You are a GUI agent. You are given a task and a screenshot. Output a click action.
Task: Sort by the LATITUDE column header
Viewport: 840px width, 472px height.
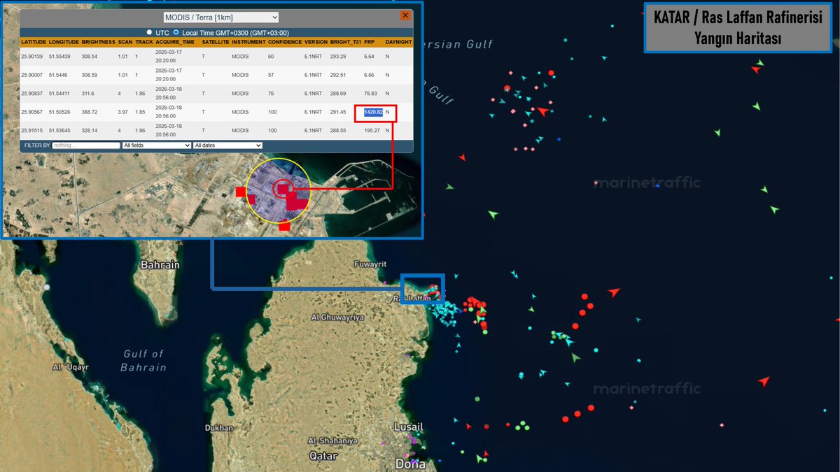pyautogui.click(x=34, y=42)
